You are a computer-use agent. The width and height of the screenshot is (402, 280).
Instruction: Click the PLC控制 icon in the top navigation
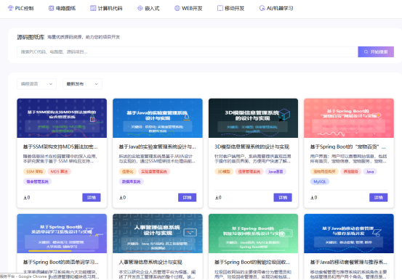pos(10,8)
